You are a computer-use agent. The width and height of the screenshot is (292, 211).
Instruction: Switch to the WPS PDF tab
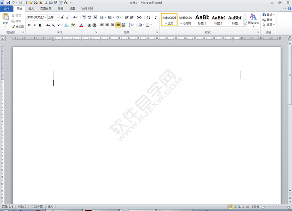[87, 8]
